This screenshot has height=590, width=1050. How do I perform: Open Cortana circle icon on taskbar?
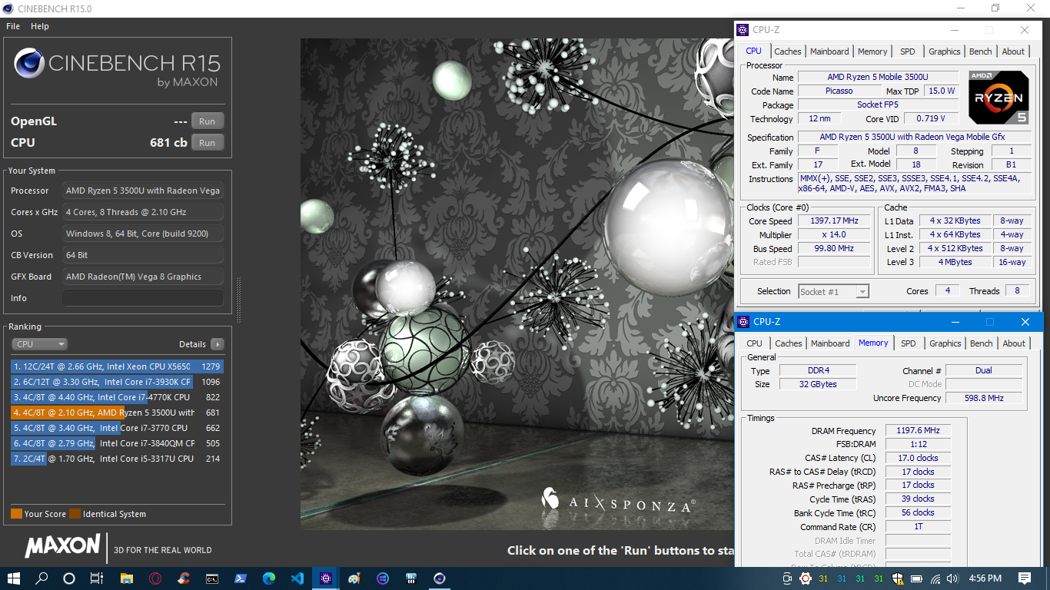tap(69, 578)
